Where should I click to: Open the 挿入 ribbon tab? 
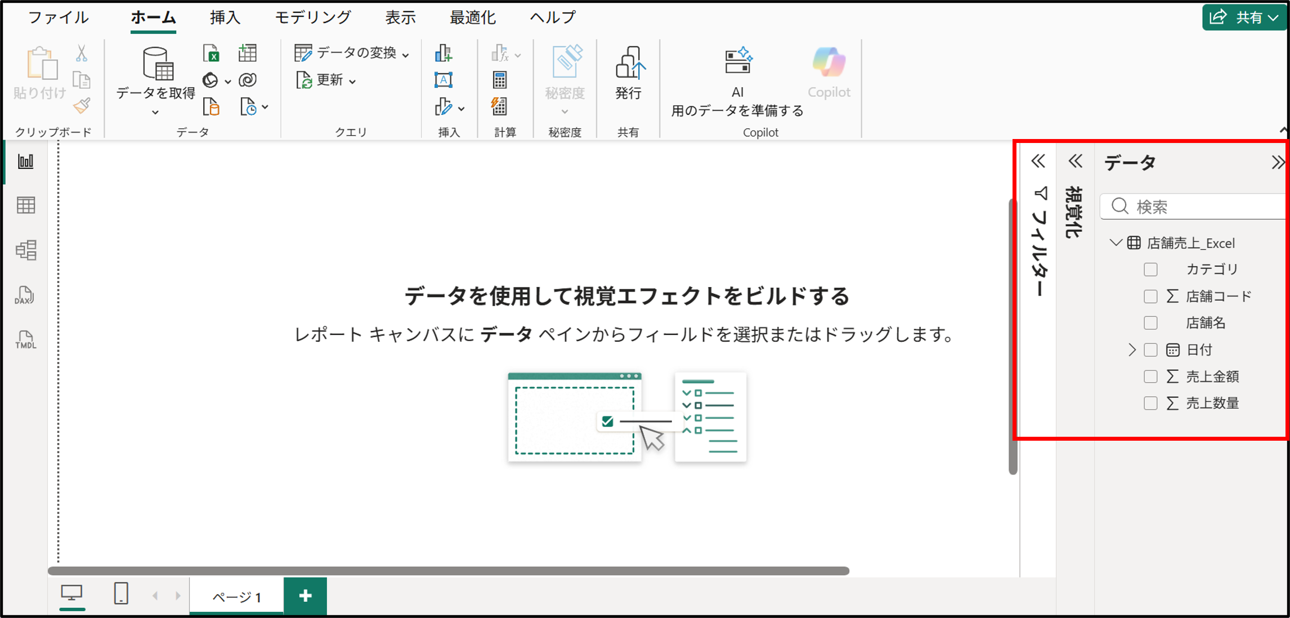click(225, 16)
